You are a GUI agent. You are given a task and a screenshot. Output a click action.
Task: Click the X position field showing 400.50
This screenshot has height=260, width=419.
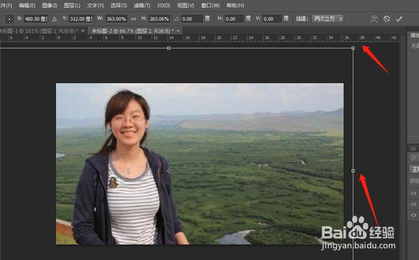pyautogui.click(x=36, y=19)
